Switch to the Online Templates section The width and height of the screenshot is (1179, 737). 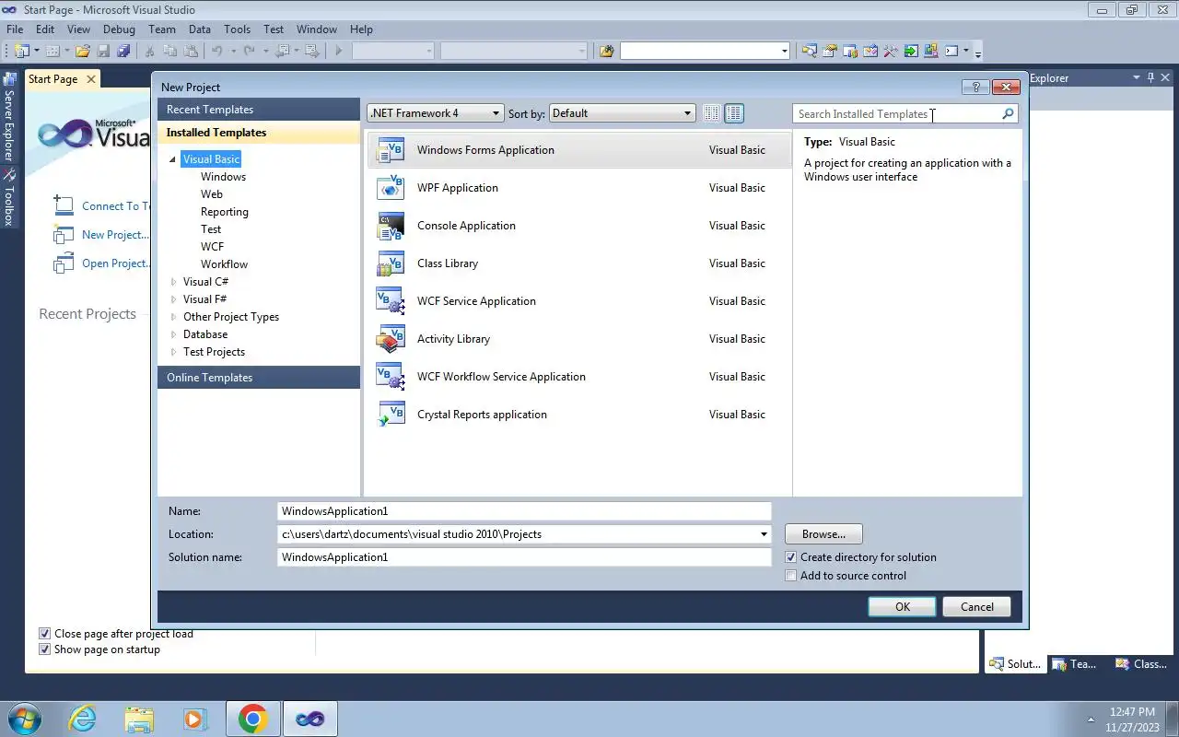point(259,378)
